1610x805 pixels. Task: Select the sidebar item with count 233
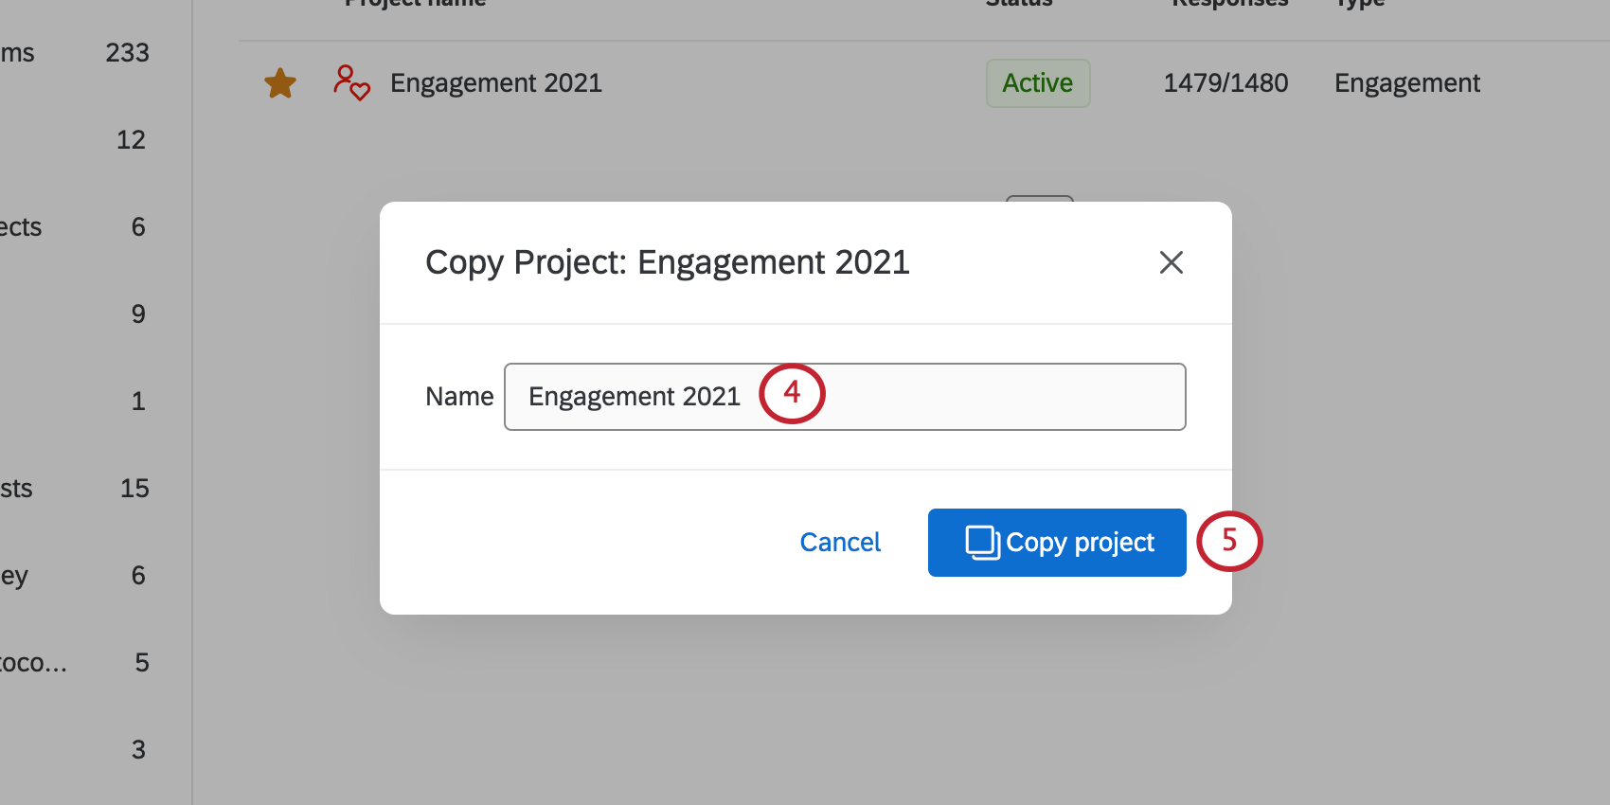pyautogui.click(x=76, y=53)
